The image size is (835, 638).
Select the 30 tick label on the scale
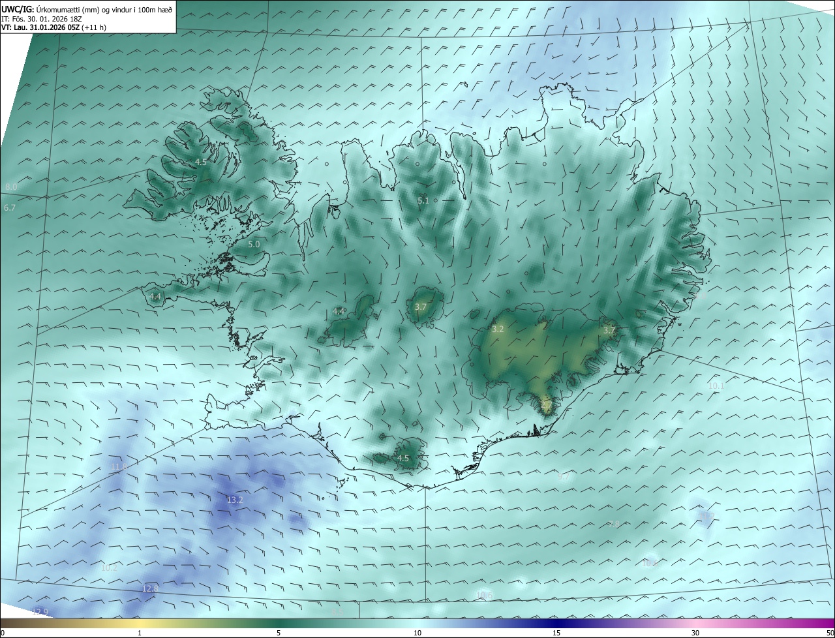(695, 633)
